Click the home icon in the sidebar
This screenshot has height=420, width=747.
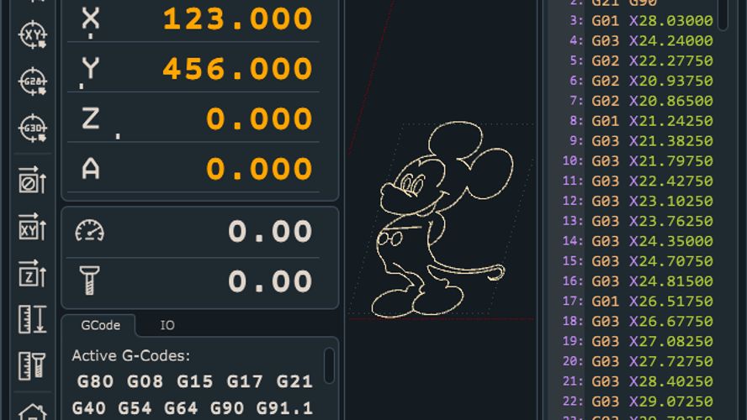point(32,412)
